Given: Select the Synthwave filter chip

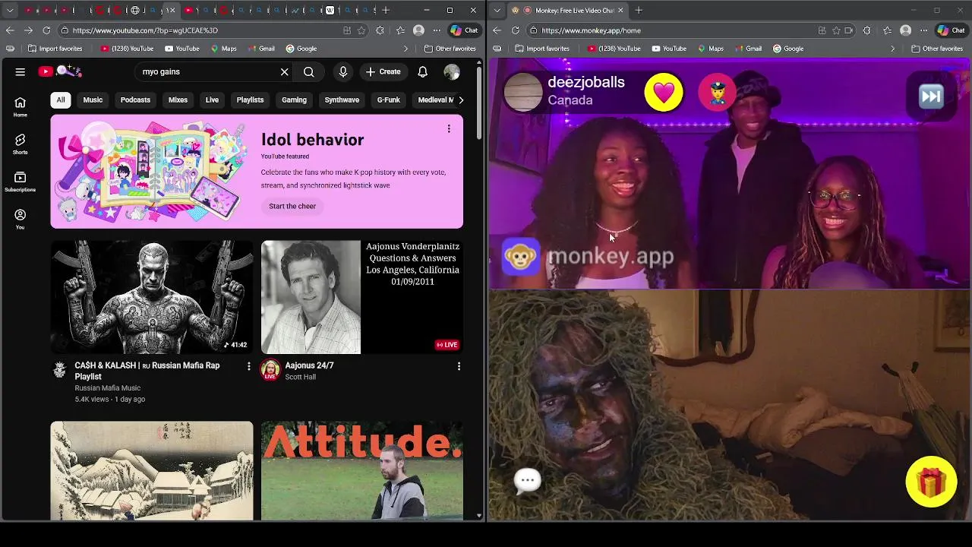Looking at the screenshot, I should coord(342,100).
